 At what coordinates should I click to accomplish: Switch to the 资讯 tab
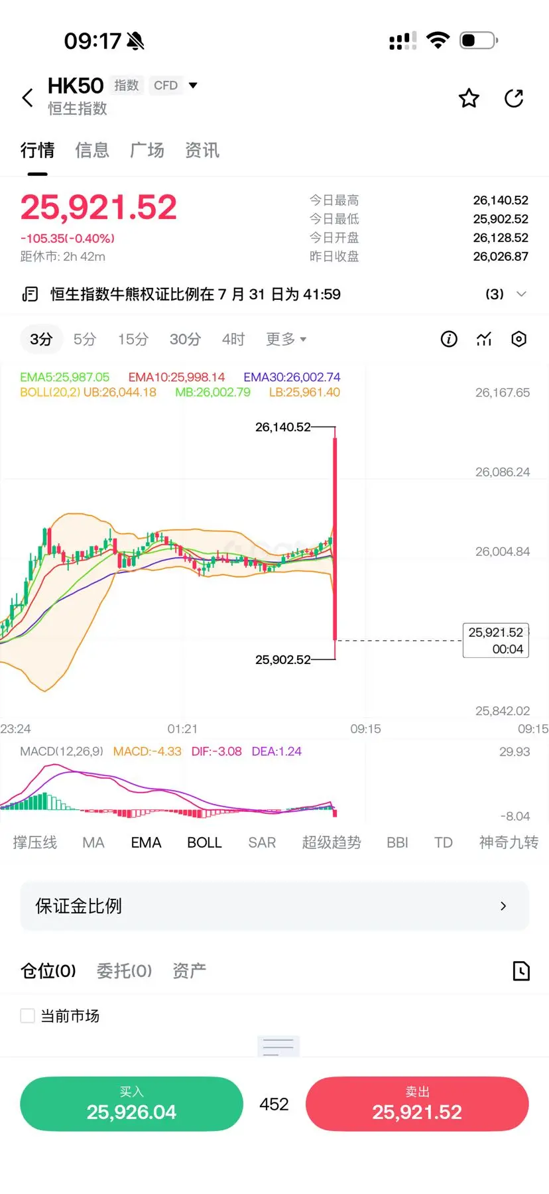click(x=202, y=151)
